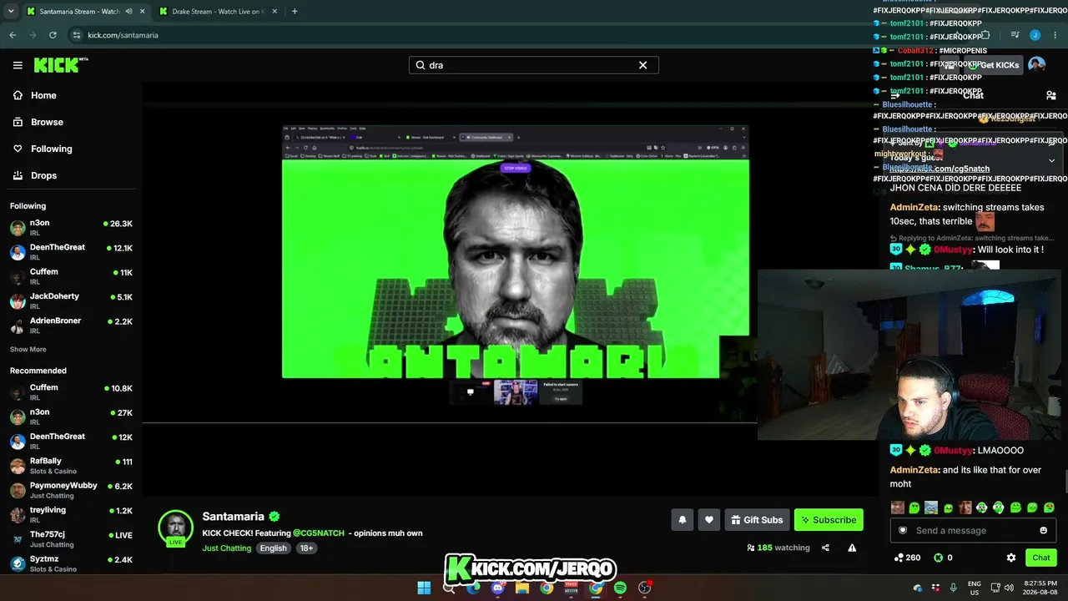This screenshot has height=601, width=1068.
Task: Open n3on's channel in Following list
Action: tap(71, 227)
